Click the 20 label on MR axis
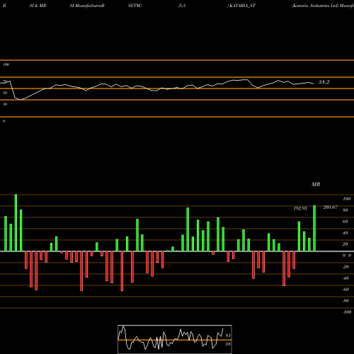The width and height of the screenshot is (354, 354). (x=345, y=244)
